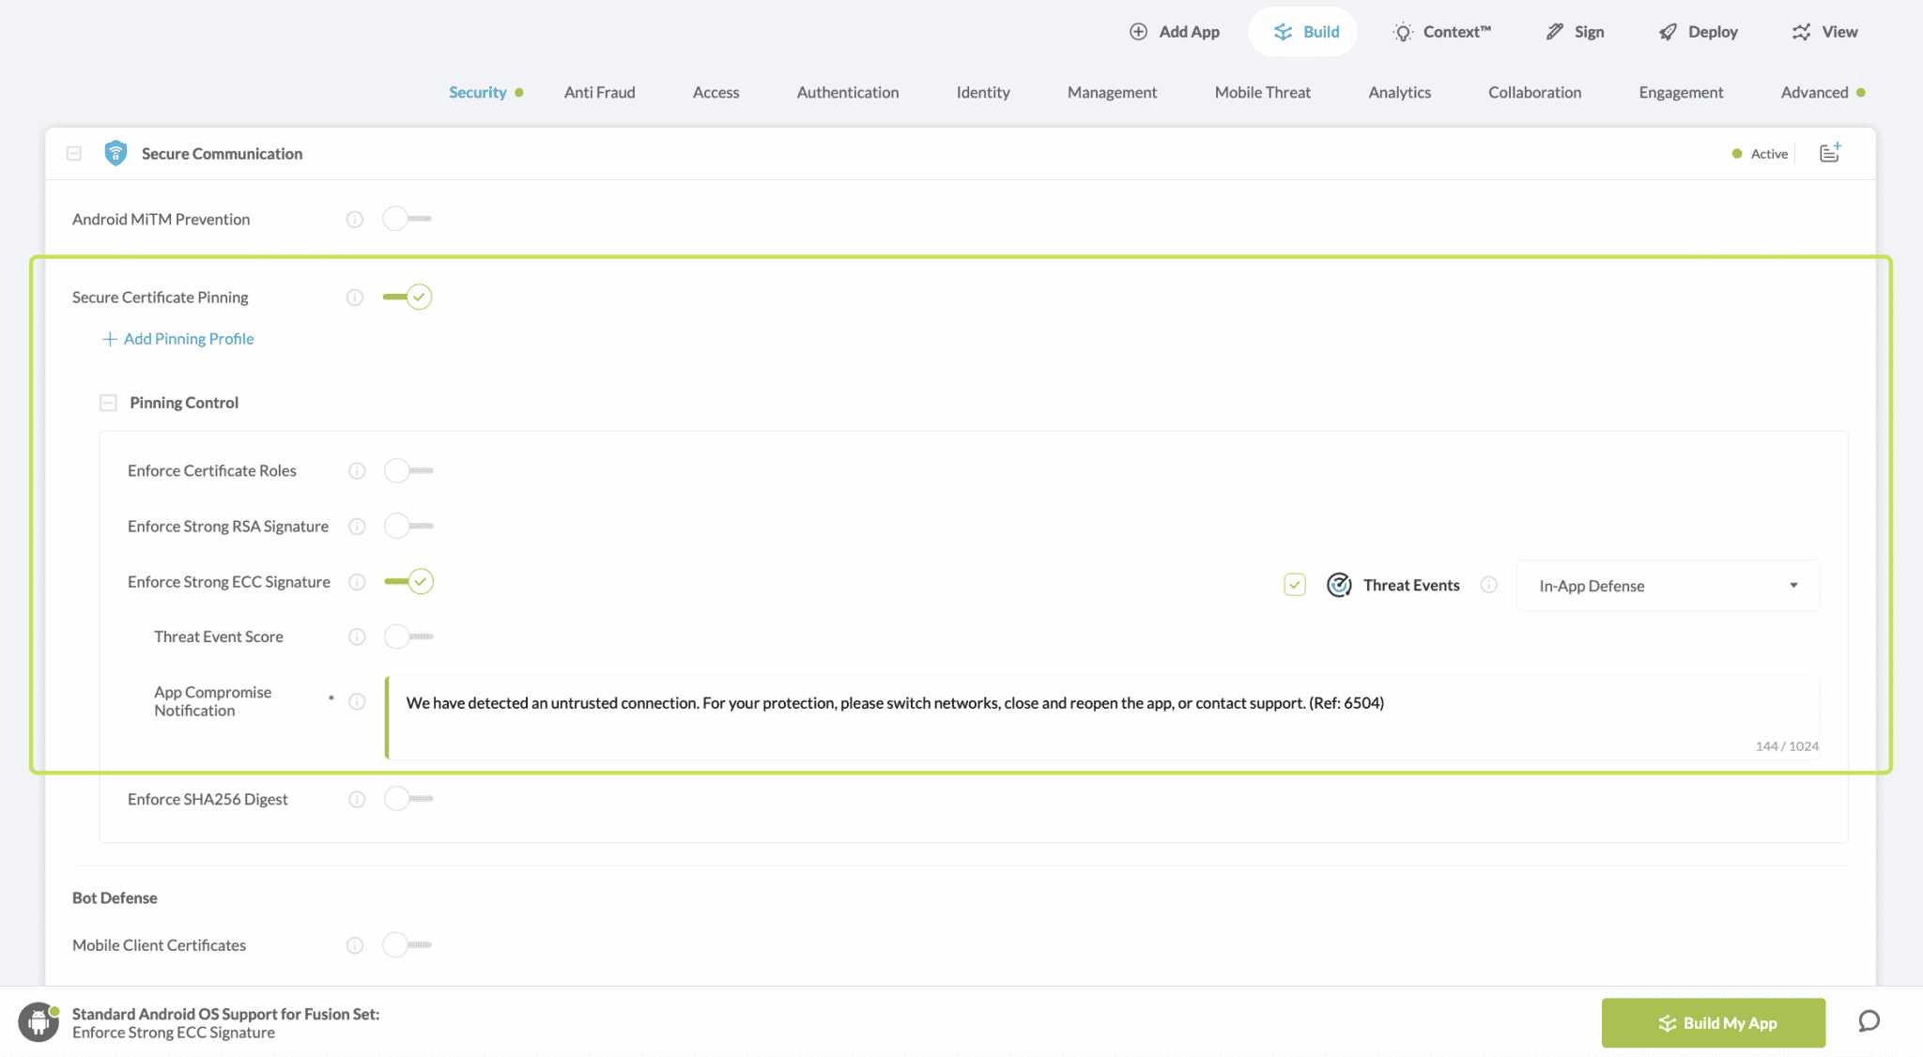Uncheck the Threat Events checkbox

coord(1295,585)
